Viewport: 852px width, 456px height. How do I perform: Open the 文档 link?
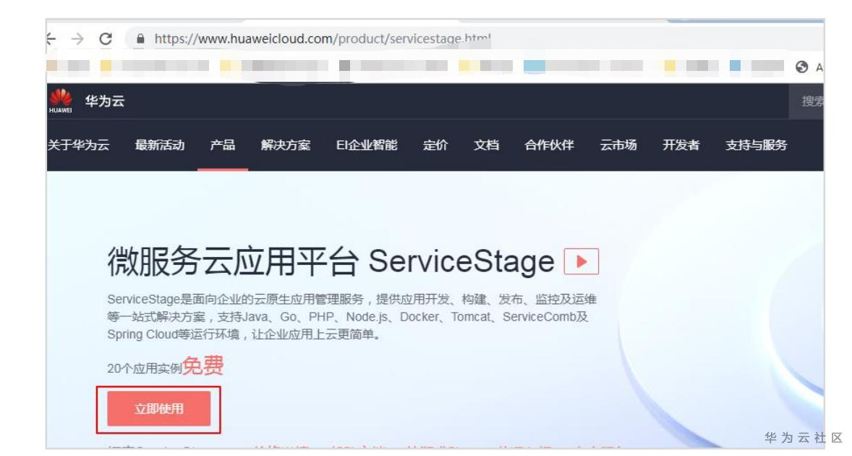486,145
